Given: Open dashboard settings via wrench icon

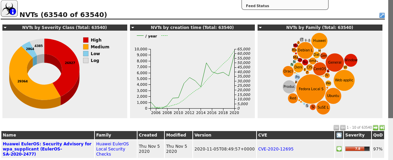Looking at the screenshot, I should [x=382, y=15].
